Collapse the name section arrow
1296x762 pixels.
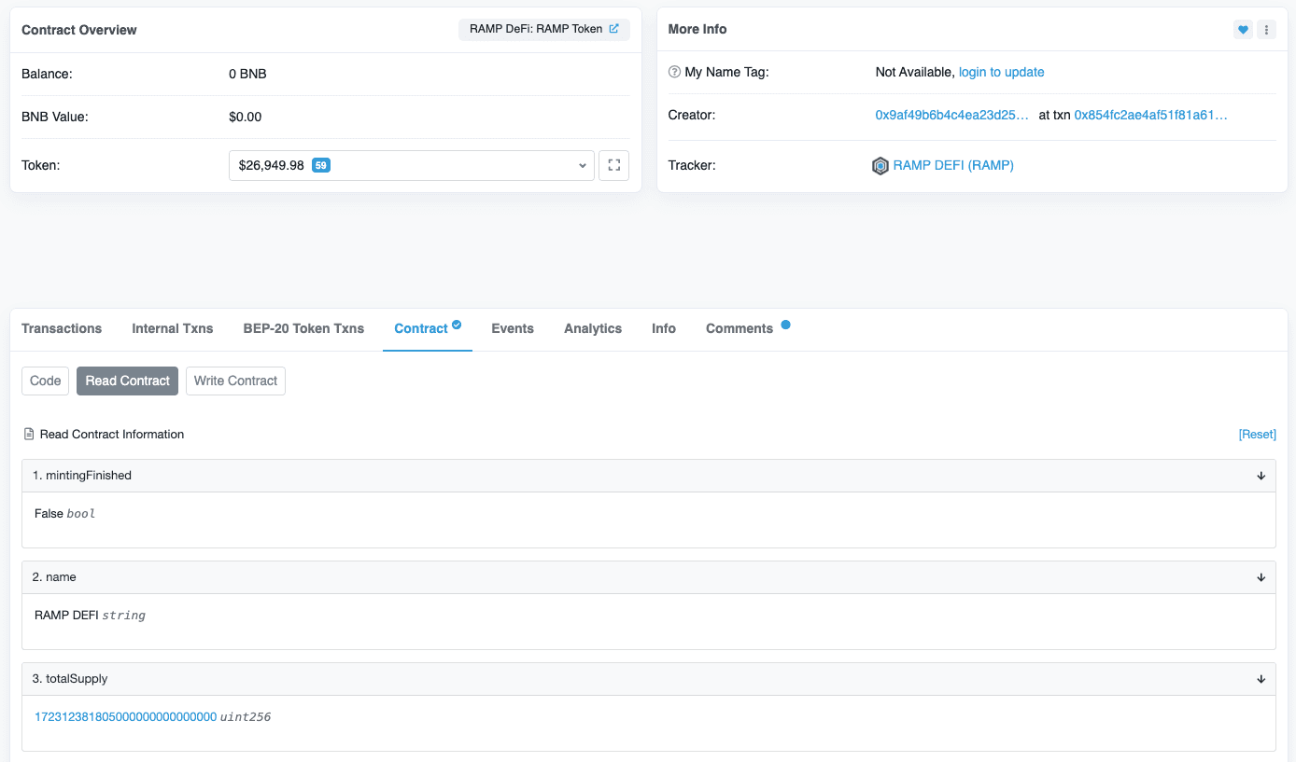(x=1261, y=577)
